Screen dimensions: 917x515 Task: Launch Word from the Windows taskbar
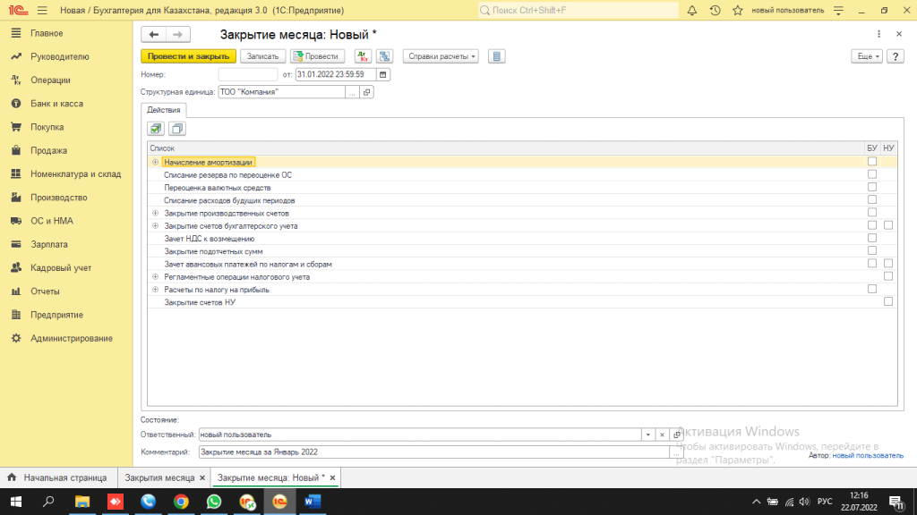pyautogui.click(x=313, y=502)
